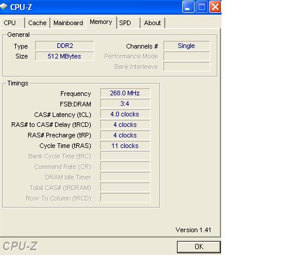This screenshot has height=255, width=300.
Task: Click the tRCD 4 clocks value
Action: (x=125, y=125)
